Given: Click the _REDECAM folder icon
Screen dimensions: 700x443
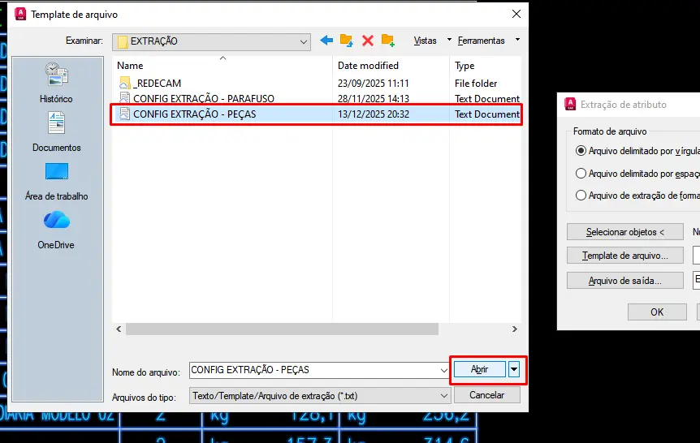Looking at the screenshot, I should pyautogui.click(x=124, y=83).
